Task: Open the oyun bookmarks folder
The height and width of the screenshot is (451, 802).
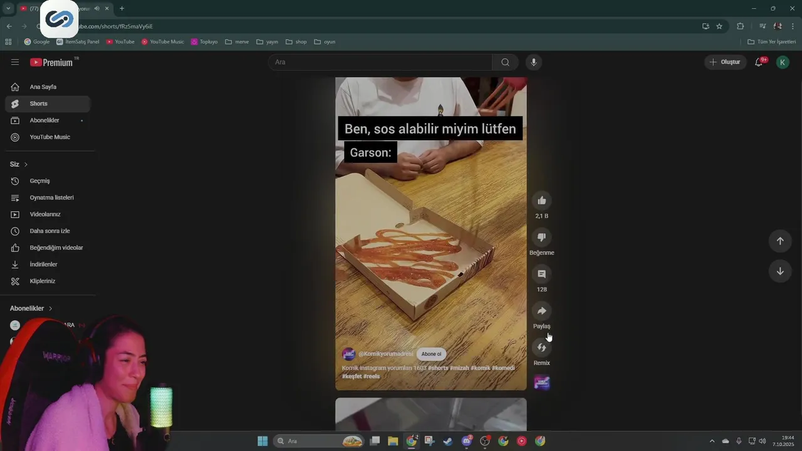Action: (325, 42)
